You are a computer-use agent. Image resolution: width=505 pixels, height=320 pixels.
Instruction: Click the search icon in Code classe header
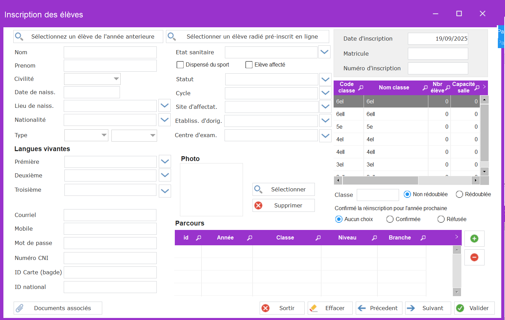click(361, 88)
